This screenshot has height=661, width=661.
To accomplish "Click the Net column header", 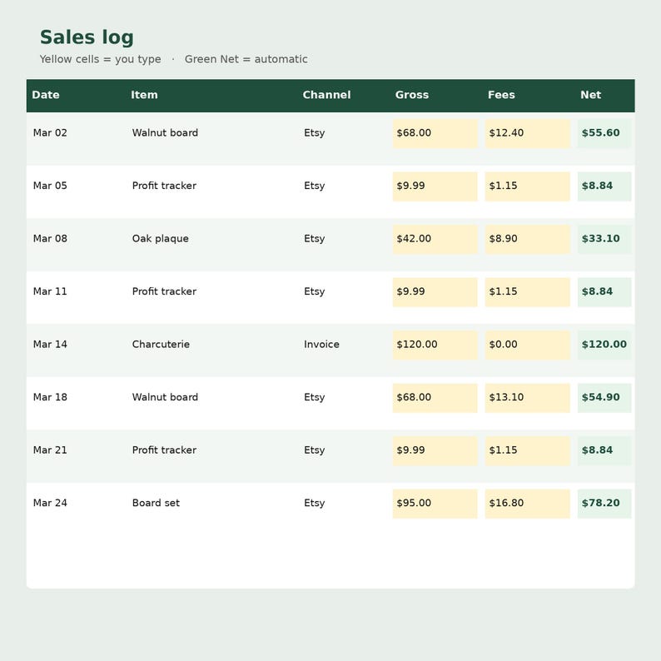I will tap(590, 95).
